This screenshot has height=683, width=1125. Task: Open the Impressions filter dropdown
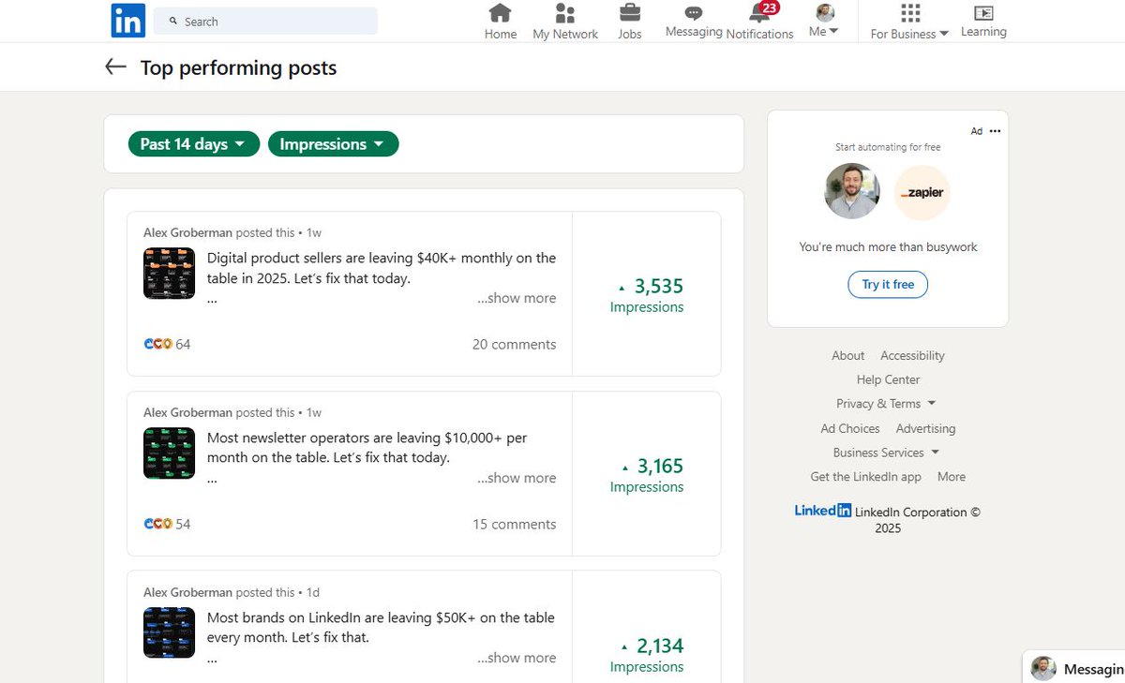(333, 144)
